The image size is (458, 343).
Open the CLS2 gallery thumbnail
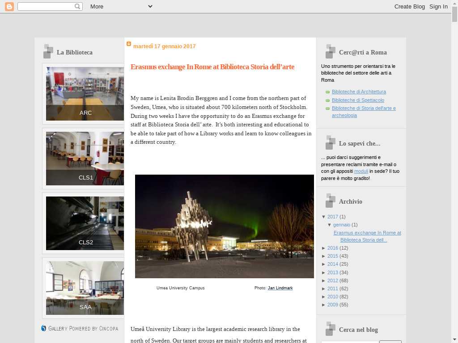[x=85, y=222]
